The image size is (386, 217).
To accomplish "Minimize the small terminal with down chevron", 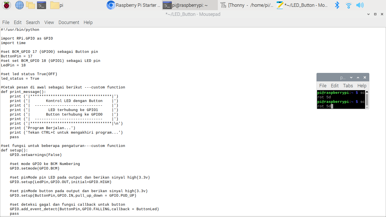I will tap(351, 77).
